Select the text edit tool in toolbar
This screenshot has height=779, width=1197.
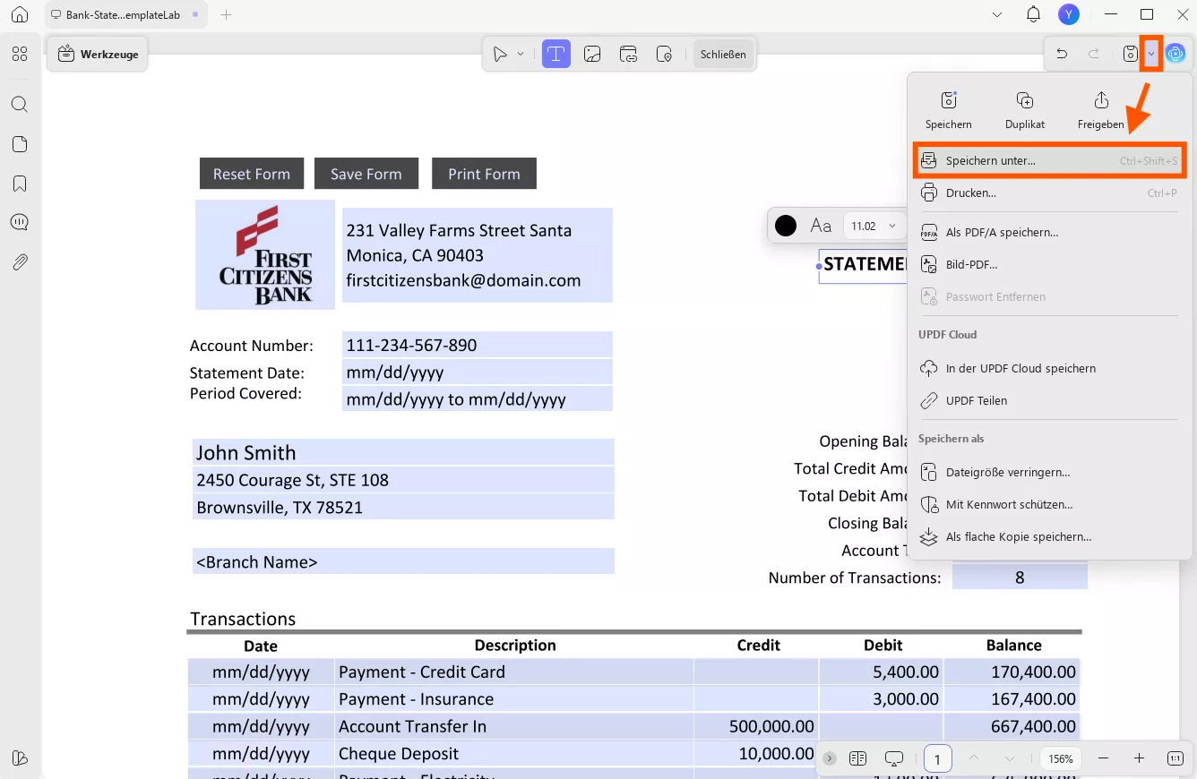point(555,55)
